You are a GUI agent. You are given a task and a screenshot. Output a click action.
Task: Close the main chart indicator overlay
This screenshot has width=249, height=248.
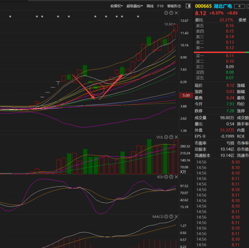(x=177, y=13)
